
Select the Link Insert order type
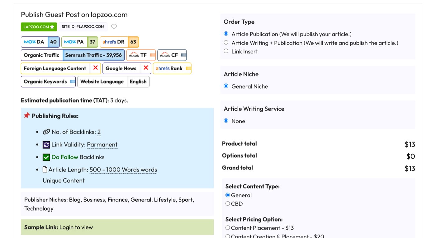[226, 51]
